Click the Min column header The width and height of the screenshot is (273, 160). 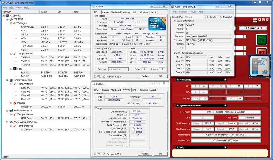[65, 12]
